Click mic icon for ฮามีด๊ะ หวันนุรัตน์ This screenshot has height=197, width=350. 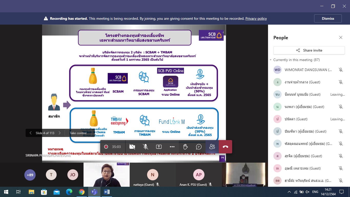tap(341, 181)
